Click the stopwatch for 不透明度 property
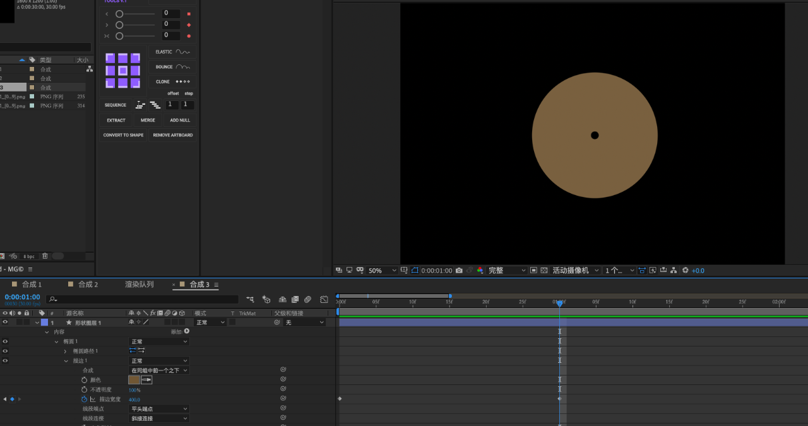808x426 pixels. click(x=84, y=390)
